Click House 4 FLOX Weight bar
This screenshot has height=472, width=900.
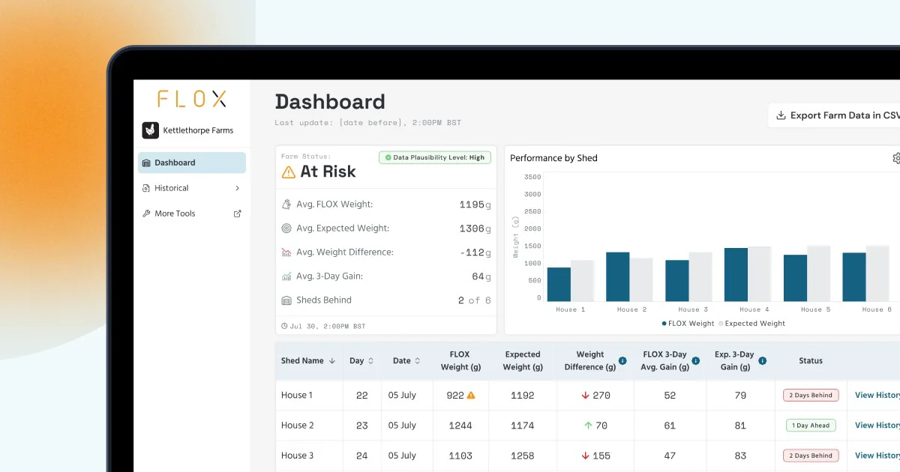coord(736,274)
